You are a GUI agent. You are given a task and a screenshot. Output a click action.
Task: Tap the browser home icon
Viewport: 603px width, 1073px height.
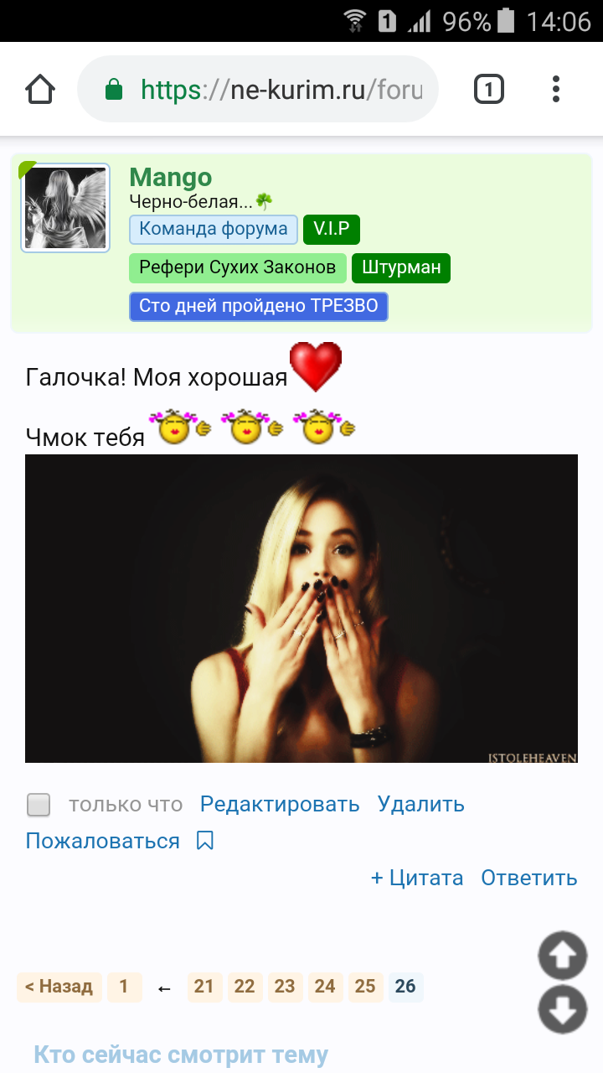(x=40, y=89)
